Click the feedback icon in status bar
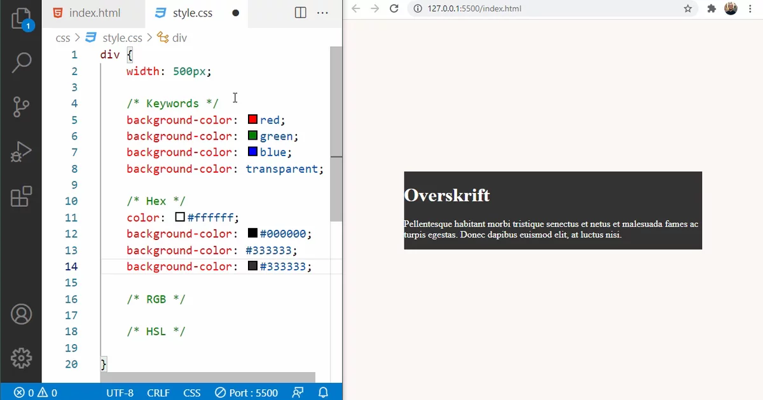 298,392
